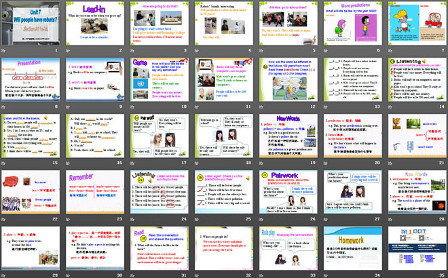Click the animation star under slide 5

(261, 51)
